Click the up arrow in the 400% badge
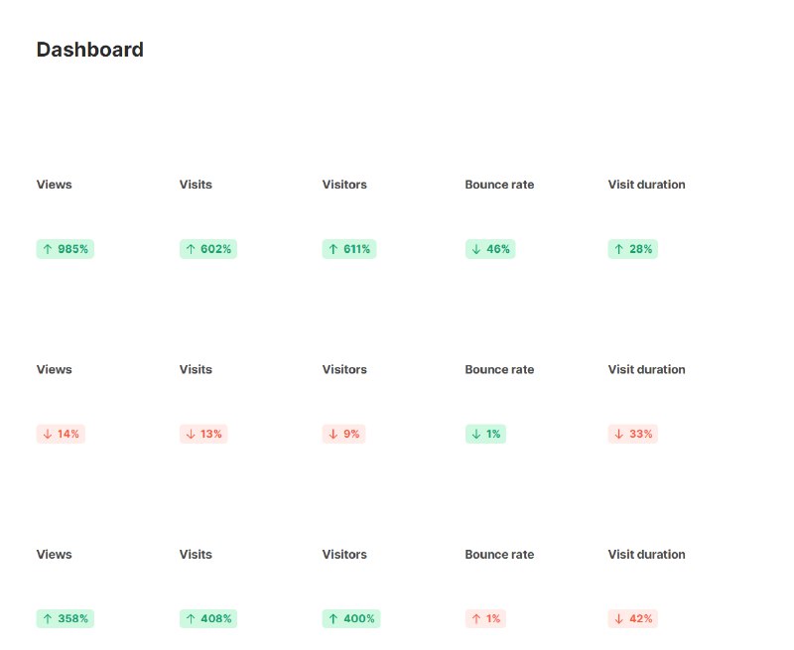 tap(333, 618)
